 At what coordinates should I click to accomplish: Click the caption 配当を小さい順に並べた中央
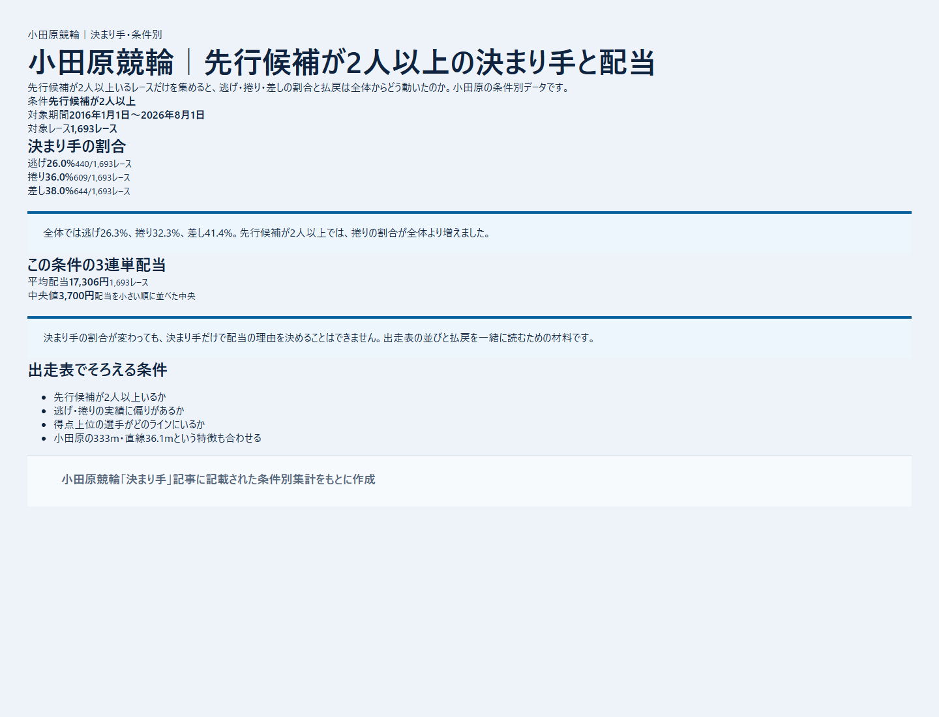tap(145, 296)
